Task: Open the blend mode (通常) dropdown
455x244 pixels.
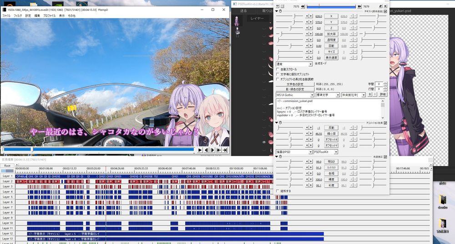Action: 294,64
